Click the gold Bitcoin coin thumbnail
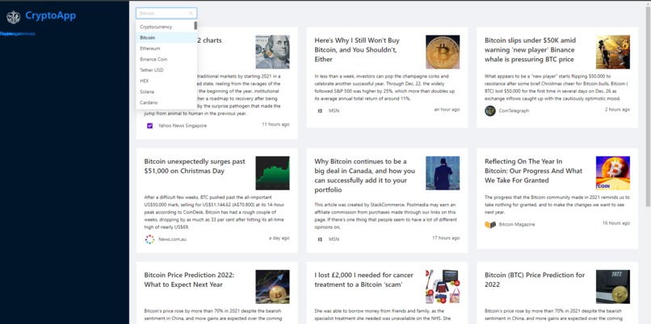Image resolution: width=651 pixels, height=324 pixels. 443,52
